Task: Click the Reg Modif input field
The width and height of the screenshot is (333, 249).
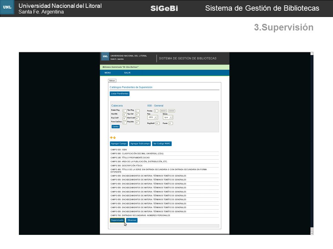Action: coord(158,123)
